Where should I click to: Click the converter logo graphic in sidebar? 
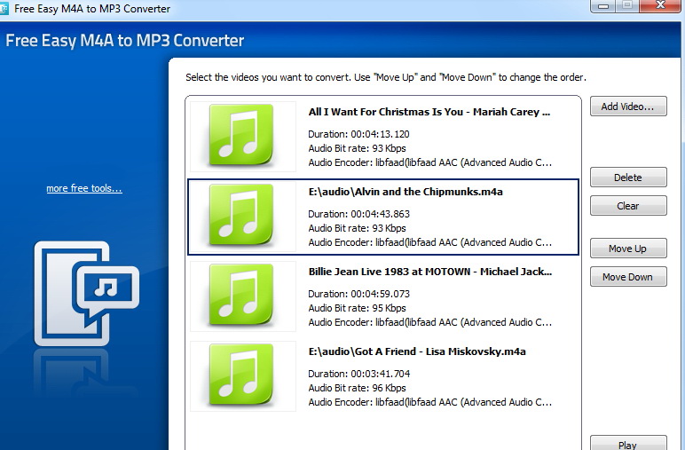(x=86, y=293)
